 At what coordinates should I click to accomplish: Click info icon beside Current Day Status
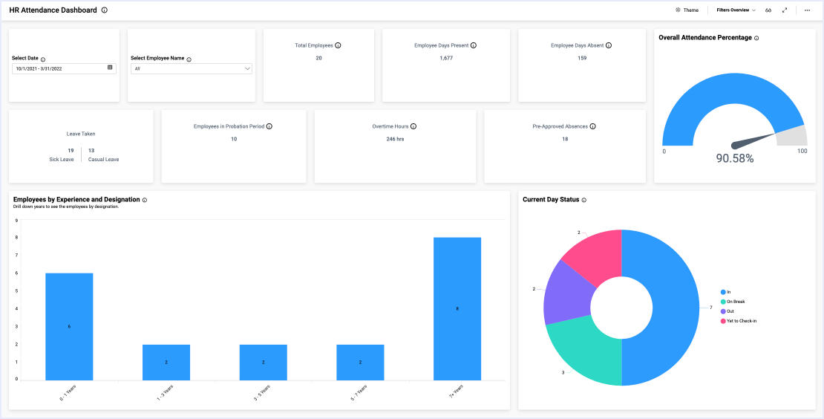(584, 200)
